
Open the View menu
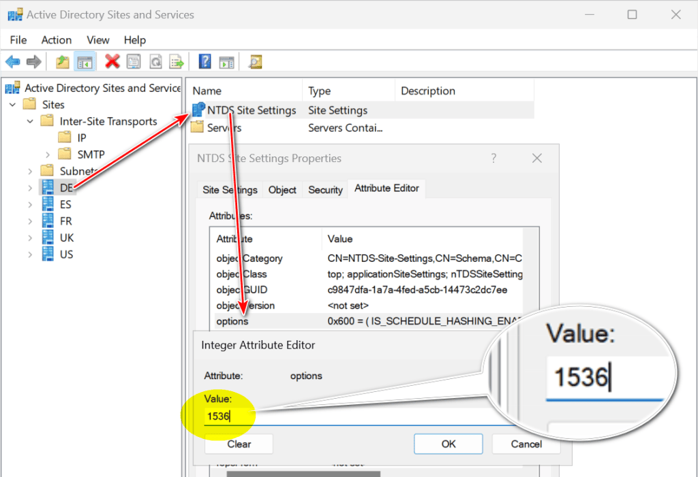(x=98, y=40)
